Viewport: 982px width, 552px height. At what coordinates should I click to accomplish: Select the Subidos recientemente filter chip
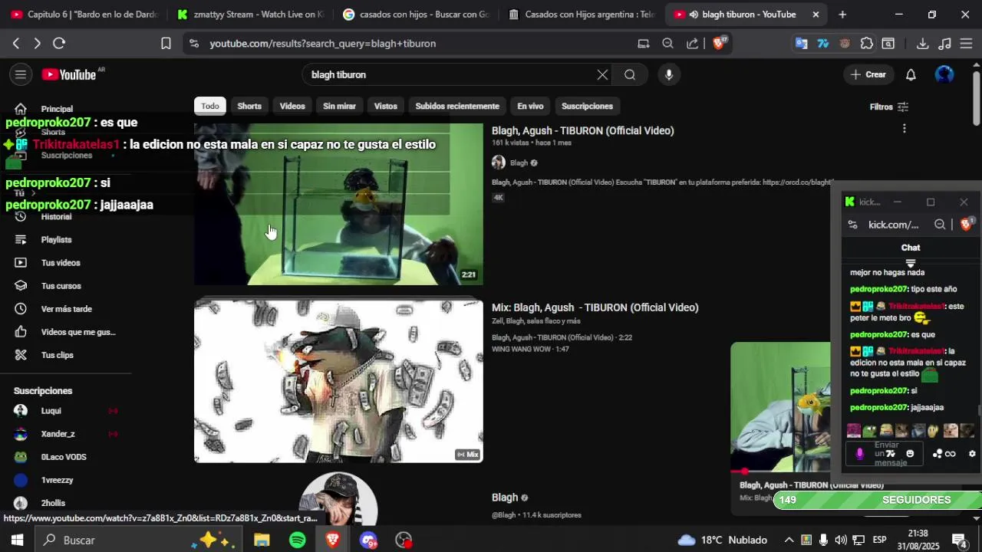coord(457,106)
